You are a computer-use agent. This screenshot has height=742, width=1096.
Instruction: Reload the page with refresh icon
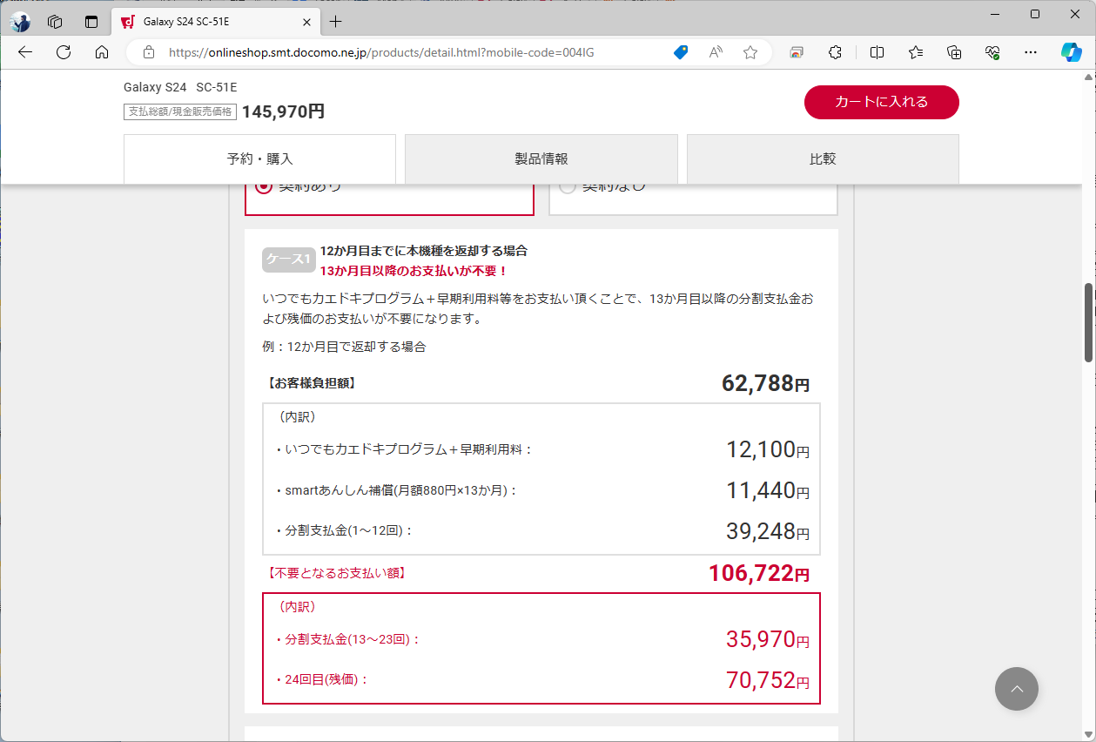click(x=64, y=52)
